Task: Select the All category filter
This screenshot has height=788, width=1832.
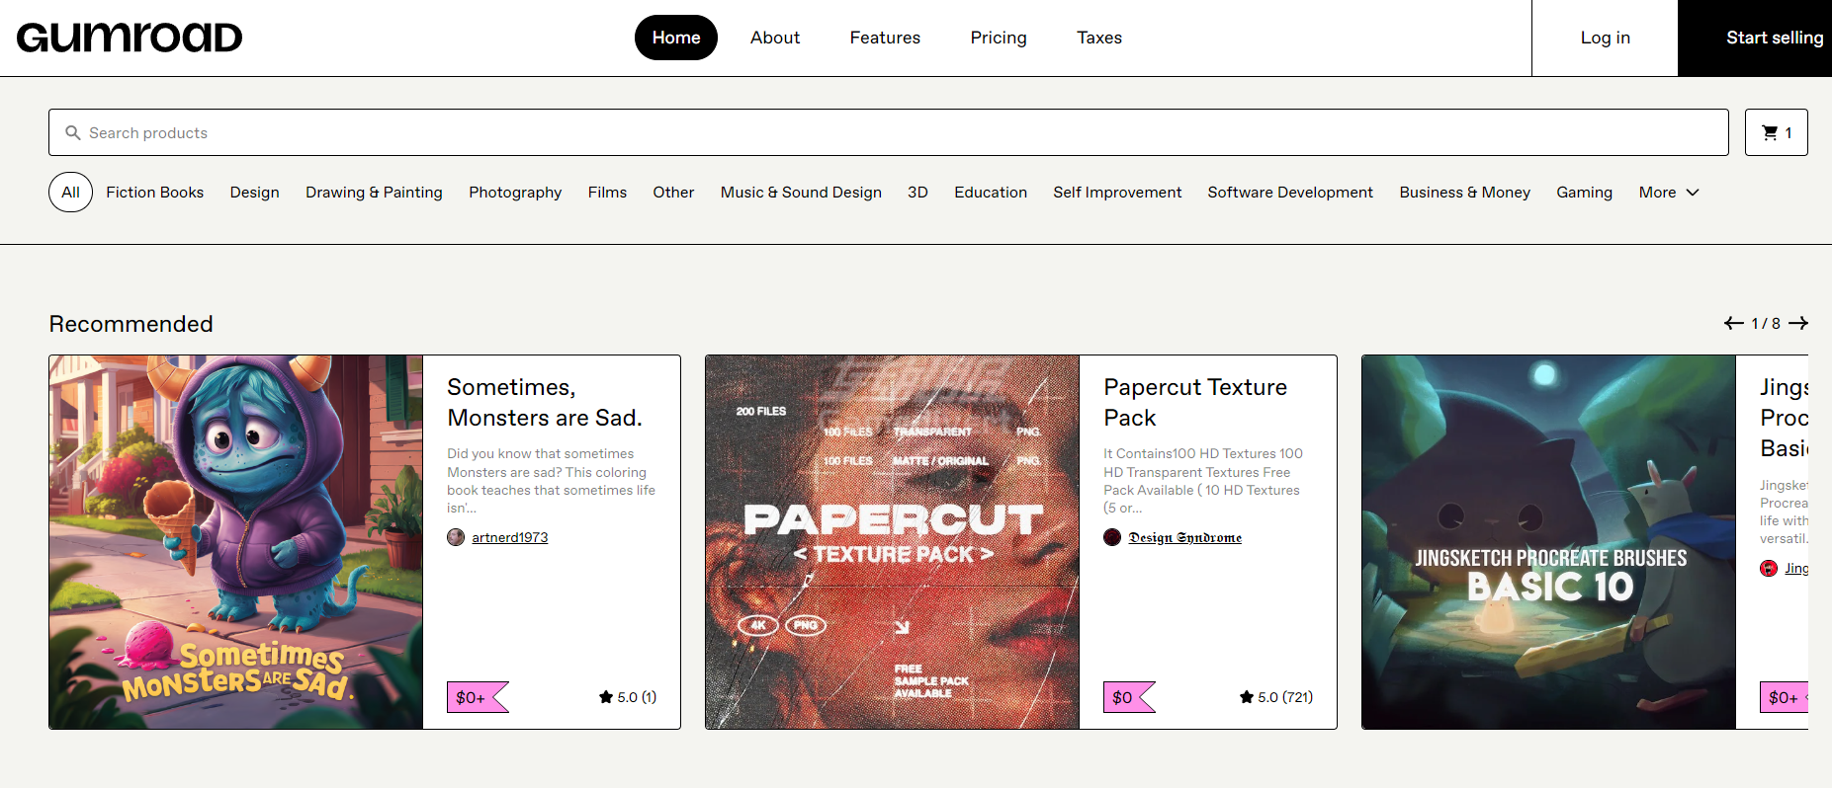Action: [70, 193]
